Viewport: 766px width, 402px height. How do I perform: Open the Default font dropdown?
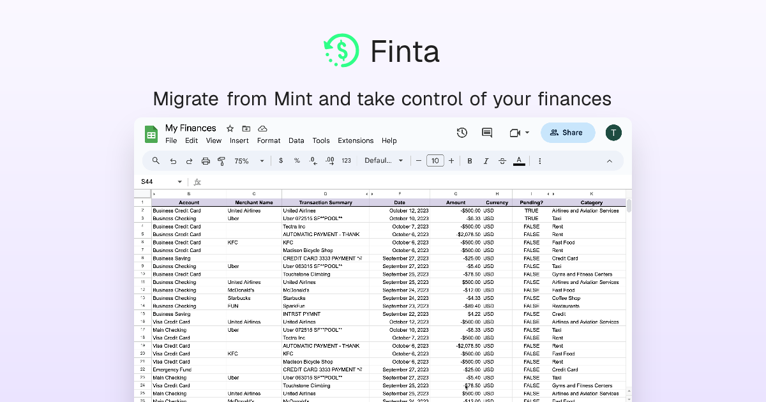click(x=384, y=161)
